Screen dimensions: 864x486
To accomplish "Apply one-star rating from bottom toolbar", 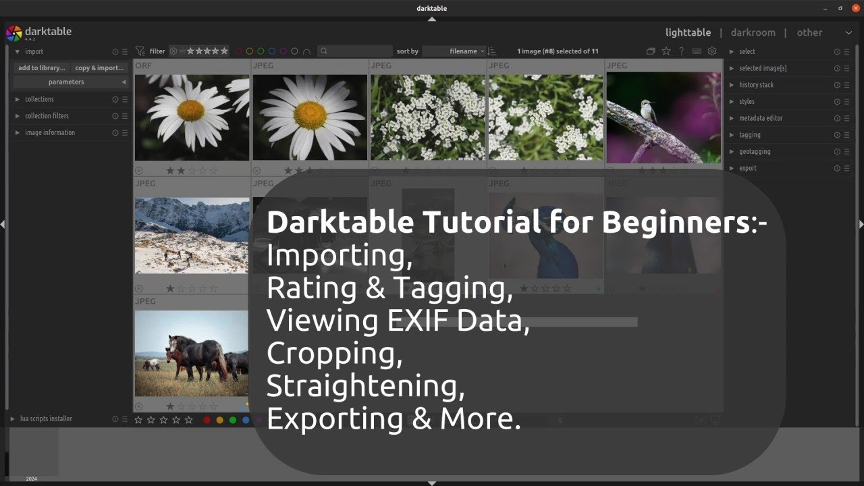I will pos(138,420).
